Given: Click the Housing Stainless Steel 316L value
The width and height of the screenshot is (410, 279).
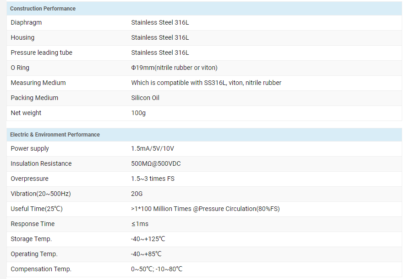Looking at the screenshot, I should 159,37.
